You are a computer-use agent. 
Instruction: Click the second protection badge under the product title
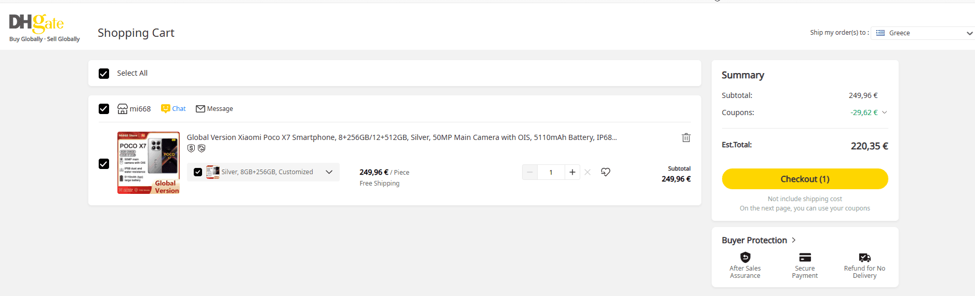pos(202,148)
